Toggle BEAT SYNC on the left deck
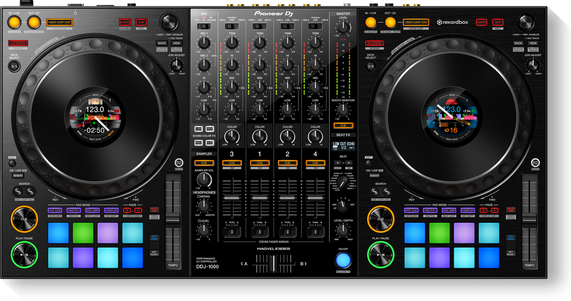This screenshot has width=571, height=301. click(179, 163)
